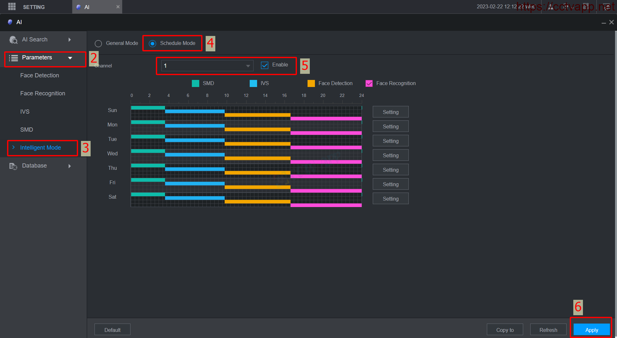Click the user account icon
This screenshot has height=338, width=617.
point(551,7)
